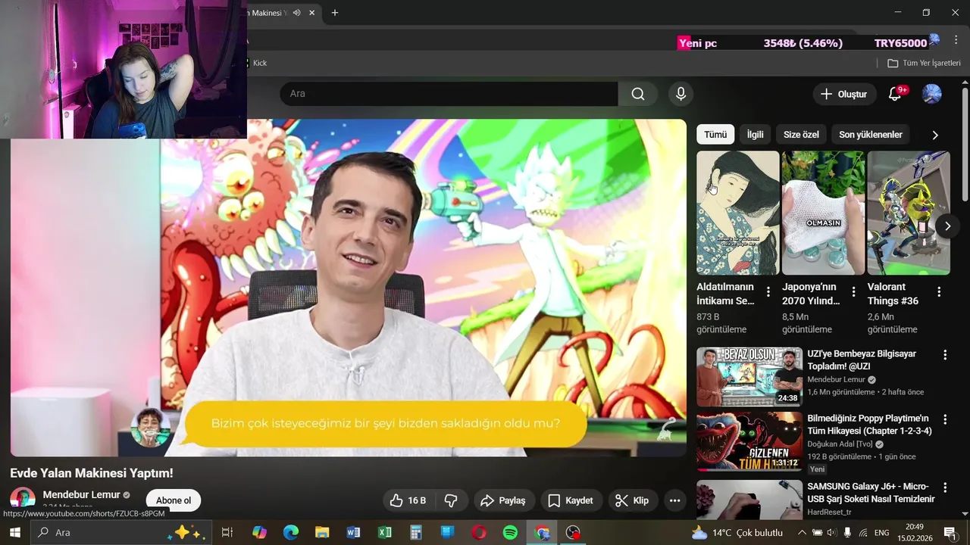The height and width of the screenshot is (545, 970).
Task: Open options for Japonya'nın 2070 short
Action: (853, 291)
